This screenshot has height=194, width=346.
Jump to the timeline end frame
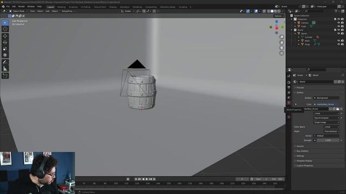[154, 179]
